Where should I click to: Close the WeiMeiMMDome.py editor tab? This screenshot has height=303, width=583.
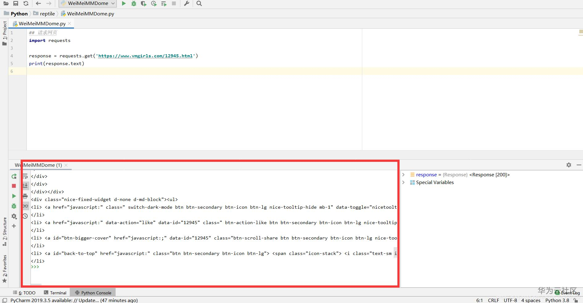(x=69, y=23)
